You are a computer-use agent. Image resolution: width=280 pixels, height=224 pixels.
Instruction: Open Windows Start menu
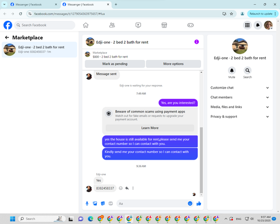coord(12,219)
